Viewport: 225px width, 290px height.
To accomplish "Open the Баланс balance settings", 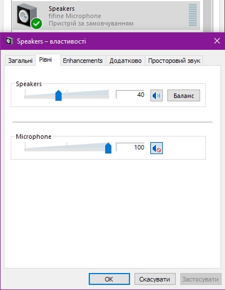I will click(184, 96).
